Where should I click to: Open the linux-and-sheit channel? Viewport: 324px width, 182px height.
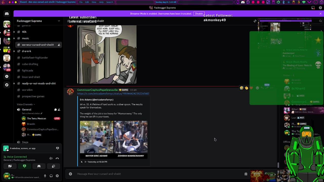(x=38, y=77)
